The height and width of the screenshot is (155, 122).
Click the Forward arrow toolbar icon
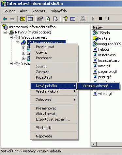[x=12, y=19]
